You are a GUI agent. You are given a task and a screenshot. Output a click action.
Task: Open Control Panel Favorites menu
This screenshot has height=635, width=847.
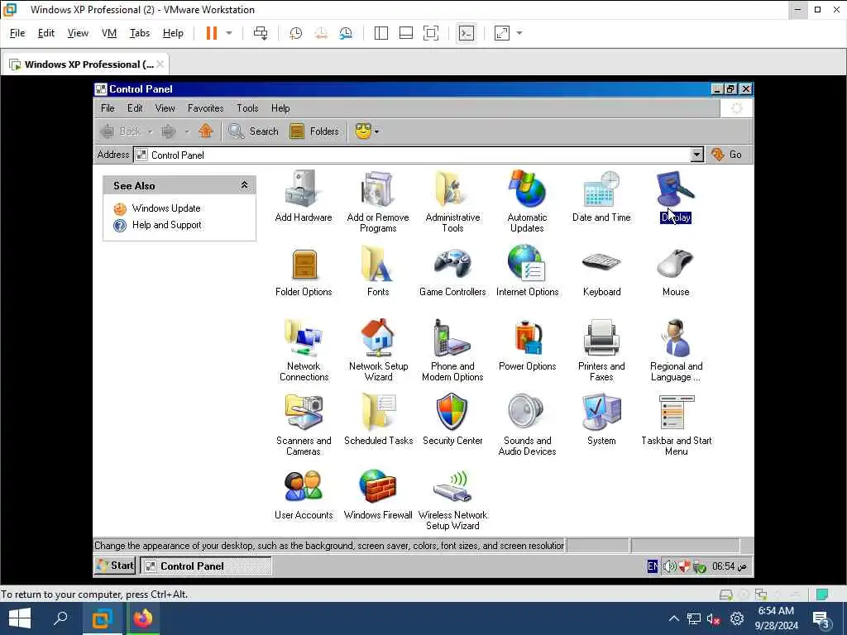pos(205,108)
